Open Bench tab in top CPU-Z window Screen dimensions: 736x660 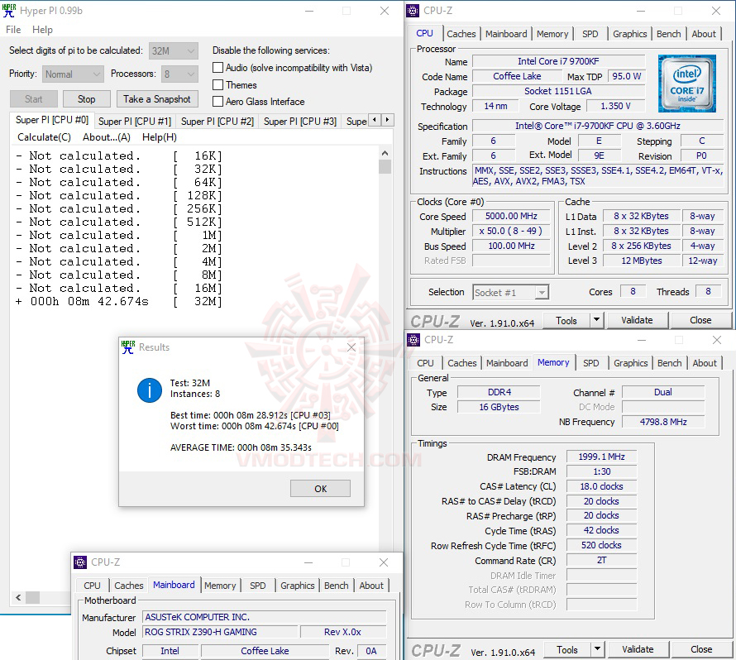point(668,34)
